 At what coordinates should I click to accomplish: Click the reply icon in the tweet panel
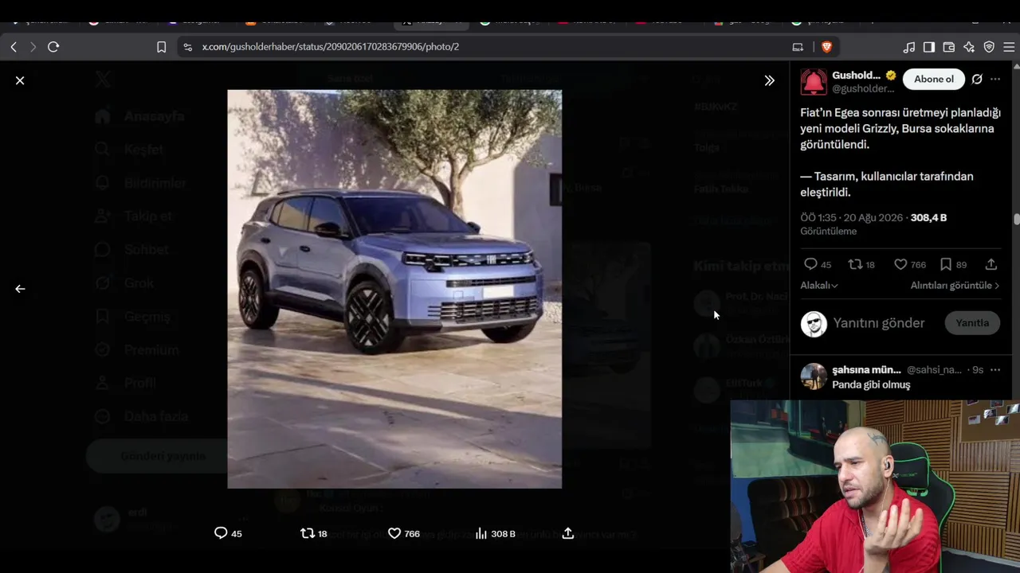click(810, 264)
